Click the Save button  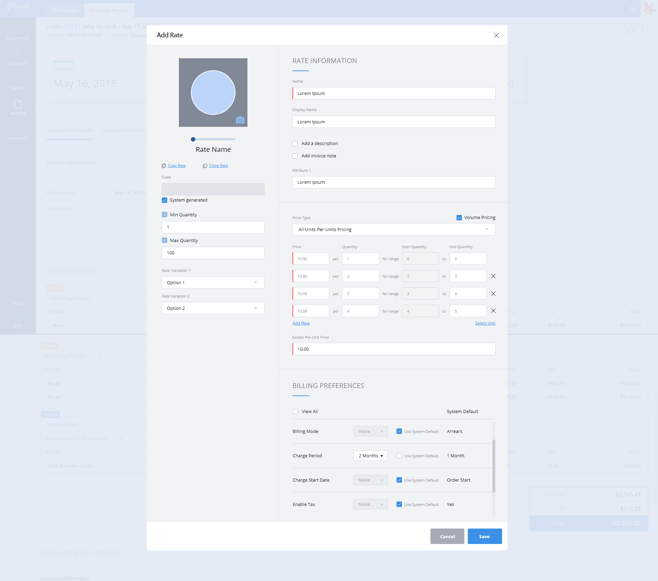[x=484, y=536]
